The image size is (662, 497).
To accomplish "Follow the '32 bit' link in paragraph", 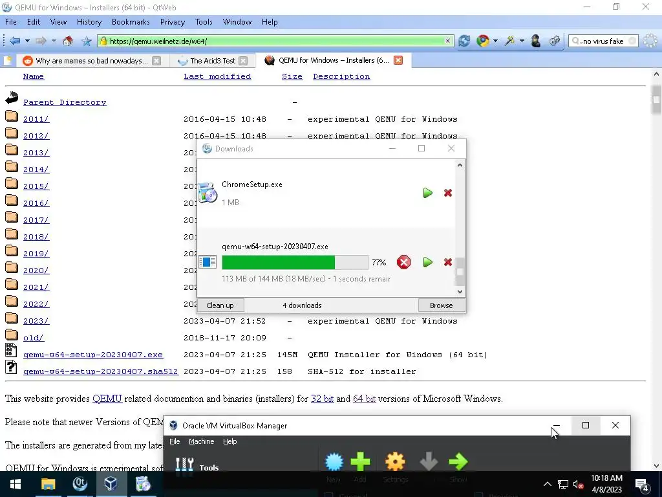I will (x=322, y=399).
